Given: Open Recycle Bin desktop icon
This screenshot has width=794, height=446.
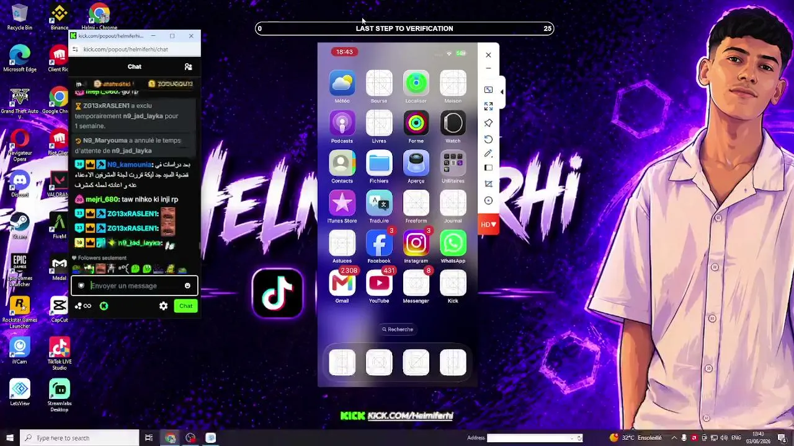Looking at the screenshot, I should tap(20, 17).
